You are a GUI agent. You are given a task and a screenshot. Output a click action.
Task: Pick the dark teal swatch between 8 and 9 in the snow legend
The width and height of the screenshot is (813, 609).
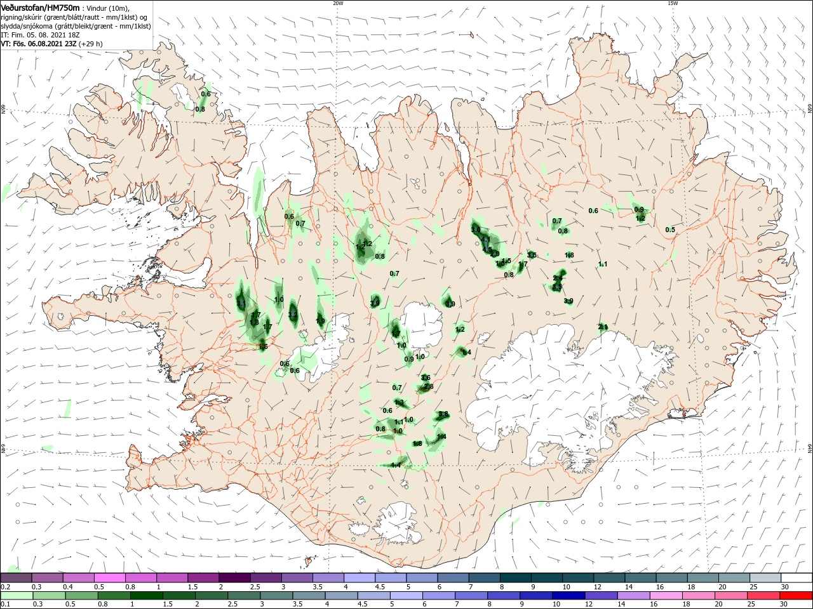point(516,578)
